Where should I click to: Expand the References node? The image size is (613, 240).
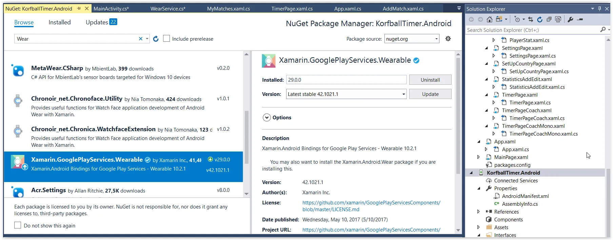point(478,212)
